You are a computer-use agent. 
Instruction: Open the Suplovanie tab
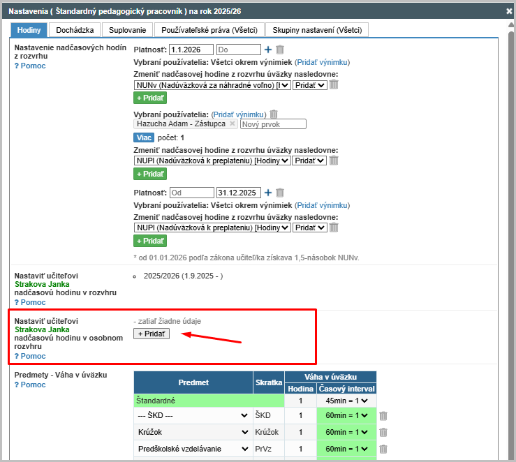(x=128, y=30)
